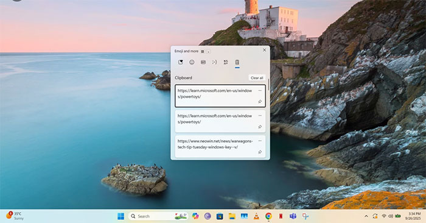
Task: Open more options on neowin.net entry
Action: [260, 141]
